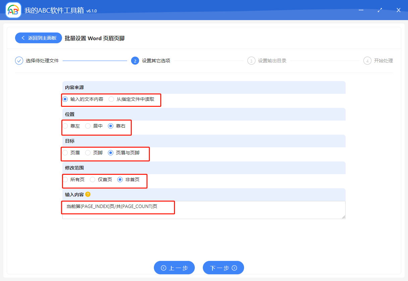The image size is (408, 281).
Task: Select 所有页 modification range
Action: point(65,180)
